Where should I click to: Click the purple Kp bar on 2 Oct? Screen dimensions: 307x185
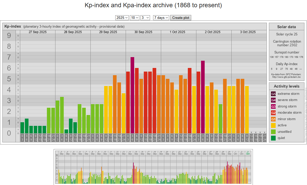pos(203,97)
